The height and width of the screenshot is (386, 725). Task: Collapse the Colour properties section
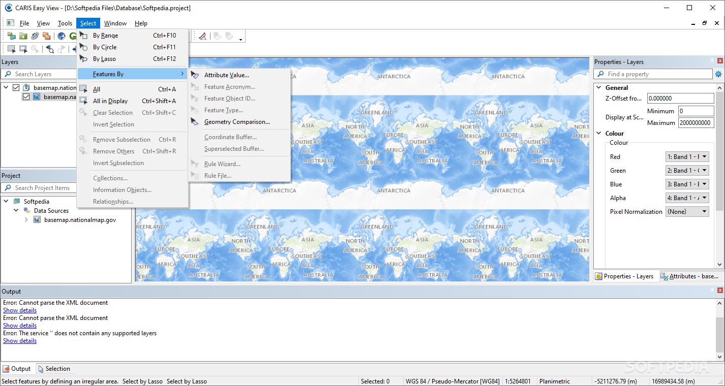point(599,134)
